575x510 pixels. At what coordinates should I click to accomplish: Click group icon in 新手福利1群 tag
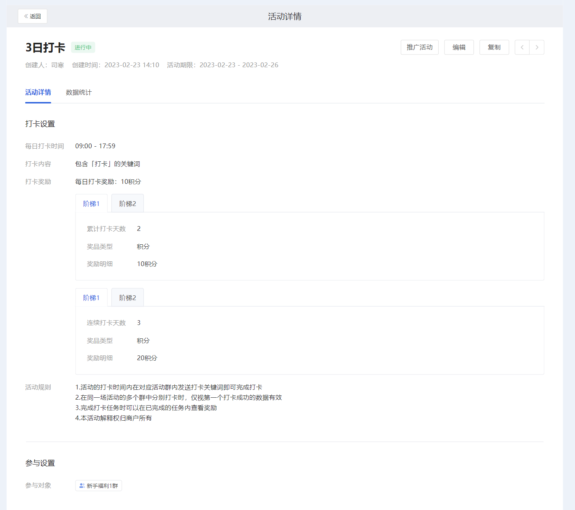tap(82, 485)
